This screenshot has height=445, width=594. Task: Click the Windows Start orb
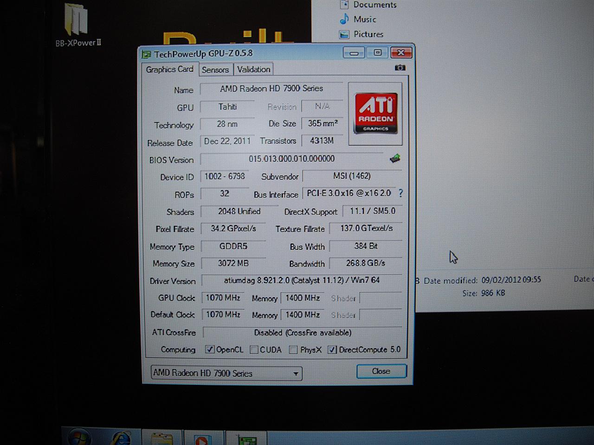click(79, 437)
